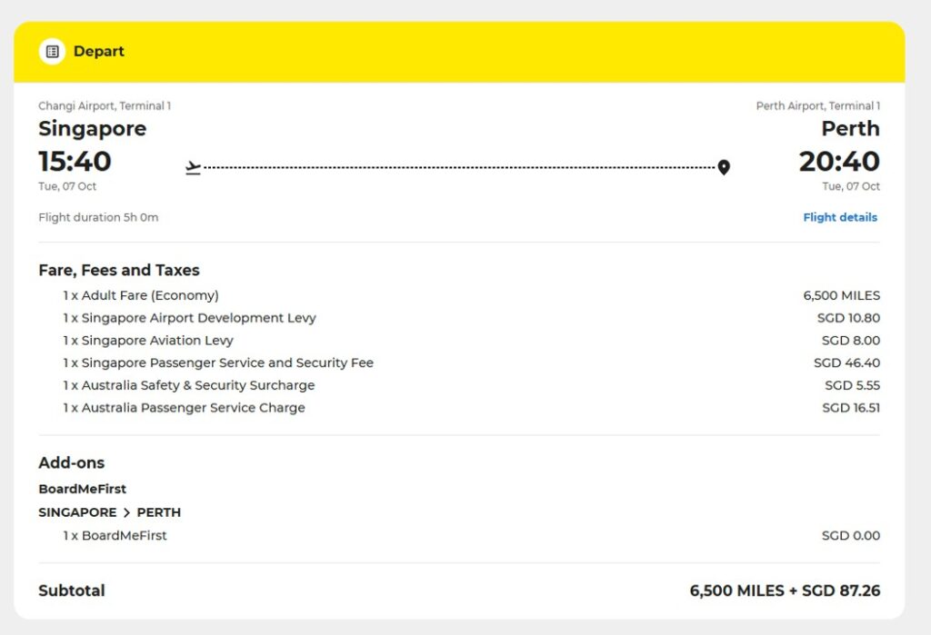Click the airplane departure icon
The height and width of the screenshot is (635, 931).
193,165
